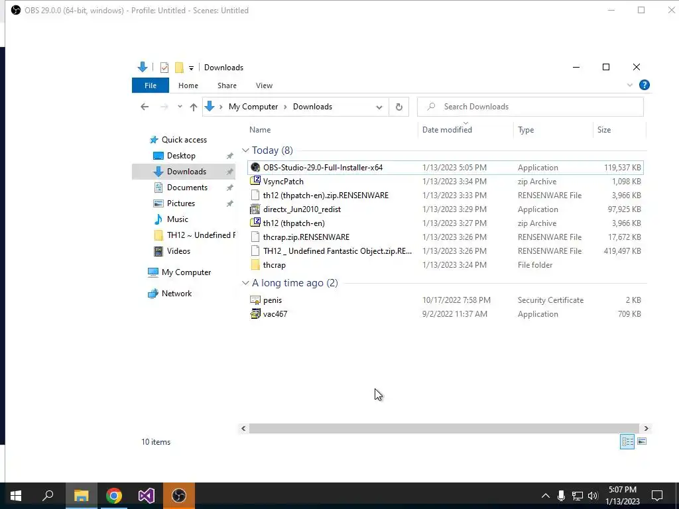The height and width of the screenshot is (509, 679).
Task: Select TH12 _ Undefined Fantastic Object.zip file
Action: tap(338, 251)
